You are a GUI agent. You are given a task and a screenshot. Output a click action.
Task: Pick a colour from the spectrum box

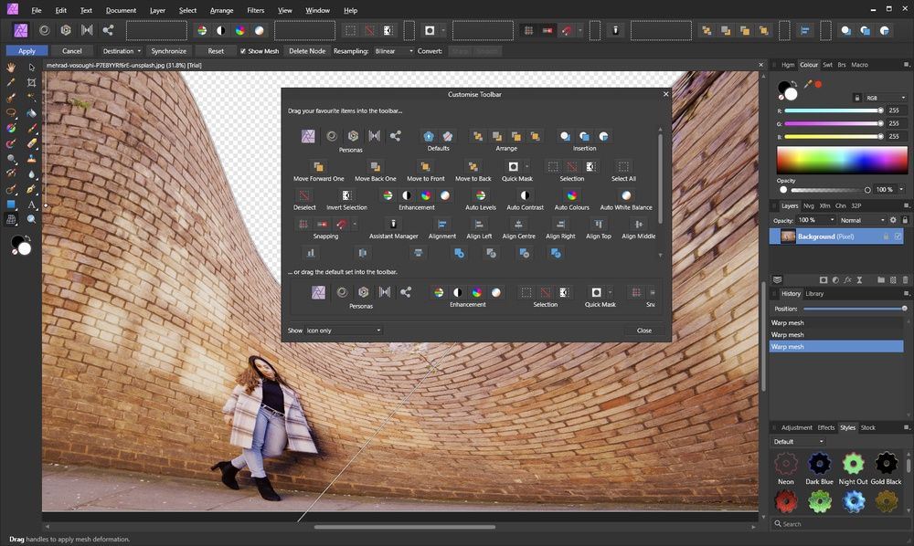tap(842, 160)
